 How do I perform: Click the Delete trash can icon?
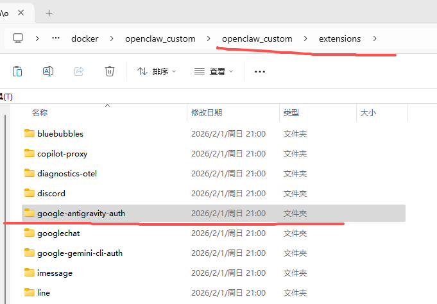(x=110, y=71)
